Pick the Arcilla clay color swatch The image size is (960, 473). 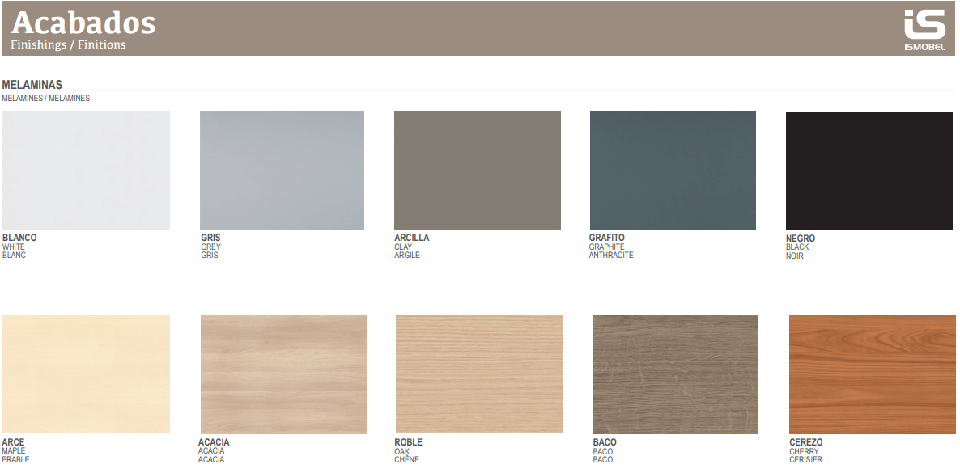(x=478, y=170)
